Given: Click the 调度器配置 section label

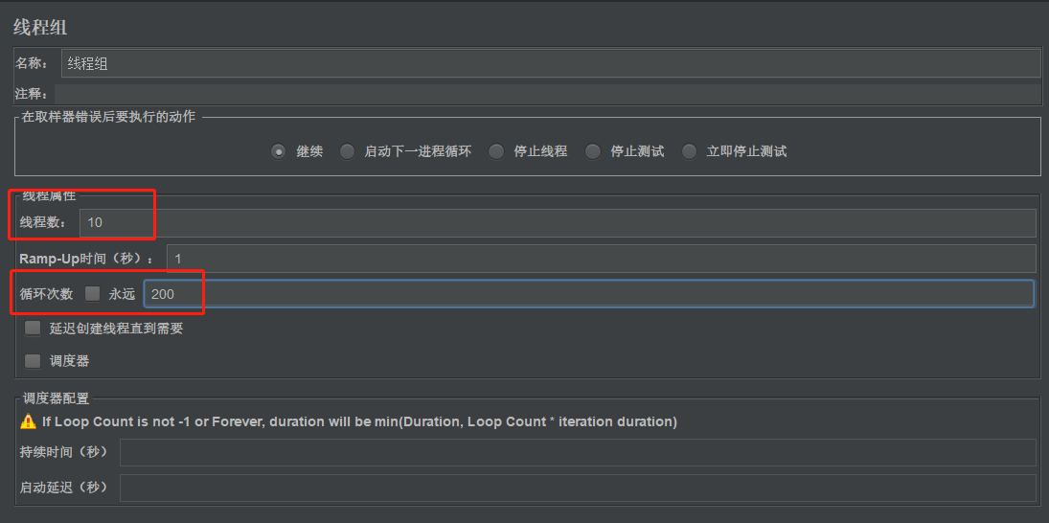Looking at the screenshot, I should point(55,399).
